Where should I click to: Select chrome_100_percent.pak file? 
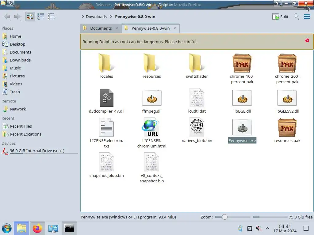click(242, 69)
